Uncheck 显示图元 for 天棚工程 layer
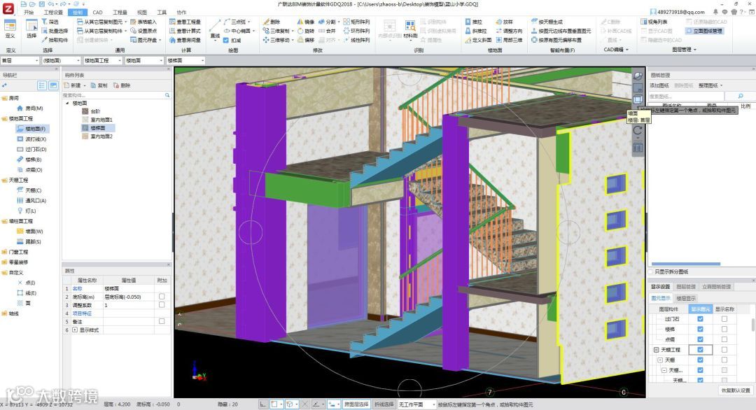The image size is (756, 410). [x=701, y=350]
